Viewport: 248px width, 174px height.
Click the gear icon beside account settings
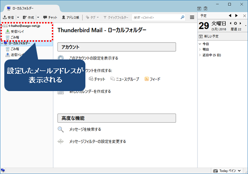click(x=60, y=58)
